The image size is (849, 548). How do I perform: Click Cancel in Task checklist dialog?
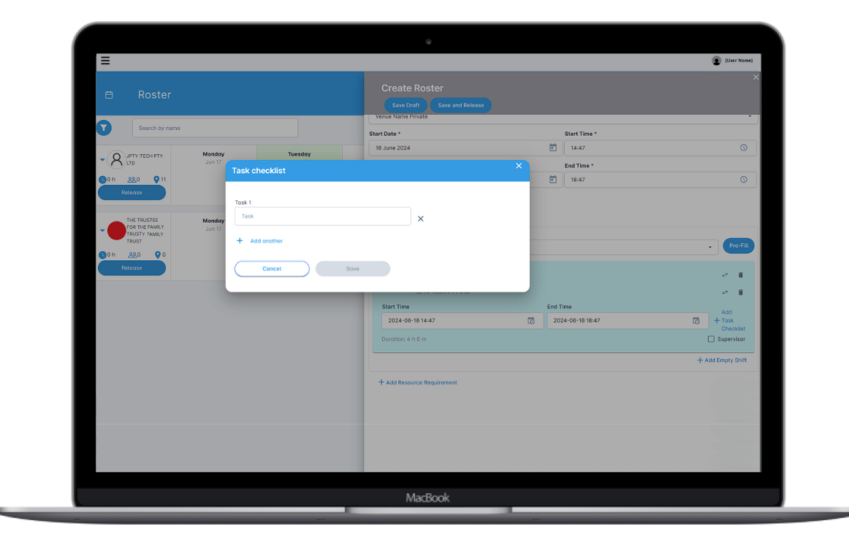[272, 269]
